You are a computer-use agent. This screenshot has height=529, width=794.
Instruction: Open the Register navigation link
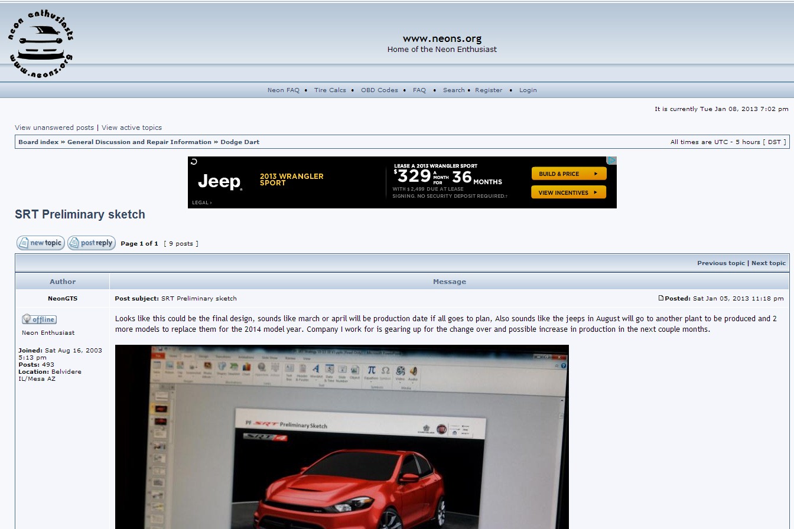(x=489, y=90)
